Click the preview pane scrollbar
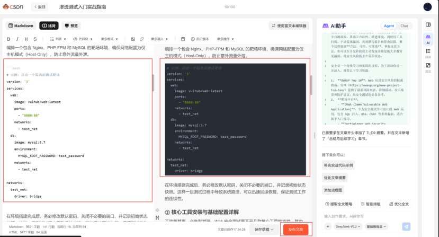The image size is (439, 237). coord(311,85)
